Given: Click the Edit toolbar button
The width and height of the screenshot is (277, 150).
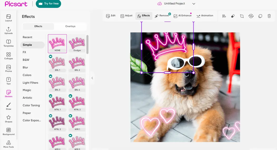Looking at the screenshot, I should [111, 16].
